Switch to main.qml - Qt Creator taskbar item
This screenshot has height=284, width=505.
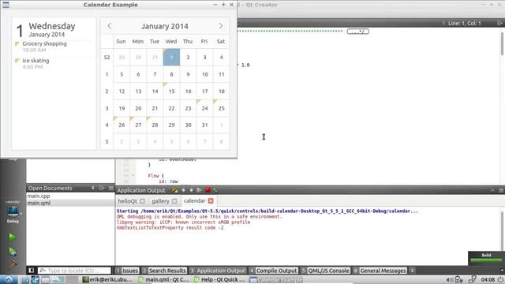tap(163, 279)
